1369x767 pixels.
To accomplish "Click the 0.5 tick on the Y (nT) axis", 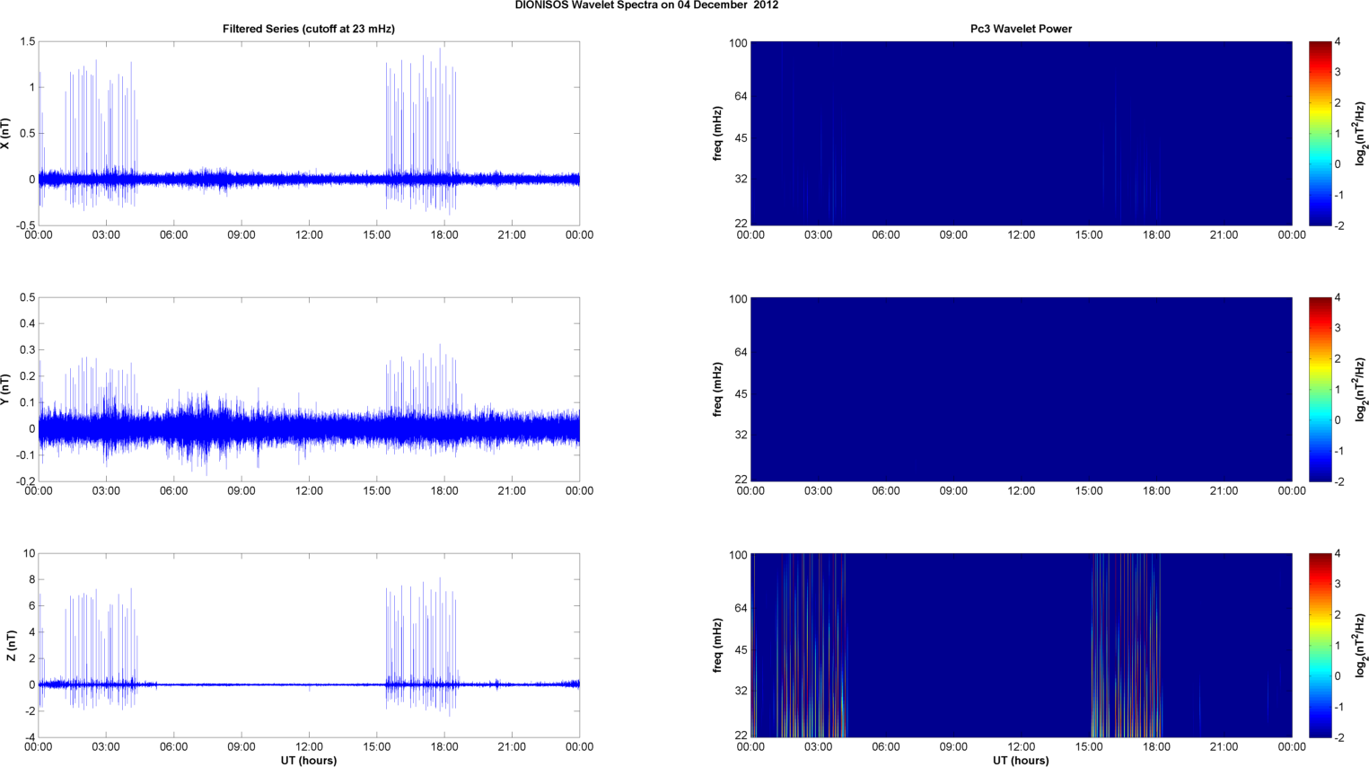I will coord(27,298).
